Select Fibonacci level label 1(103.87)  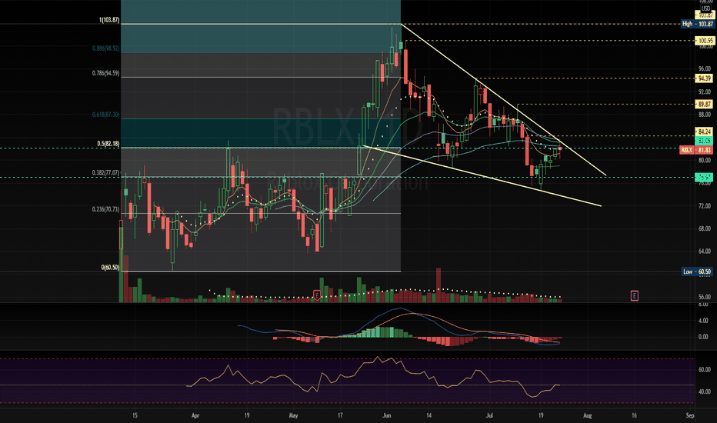click(x=109, y=20)
